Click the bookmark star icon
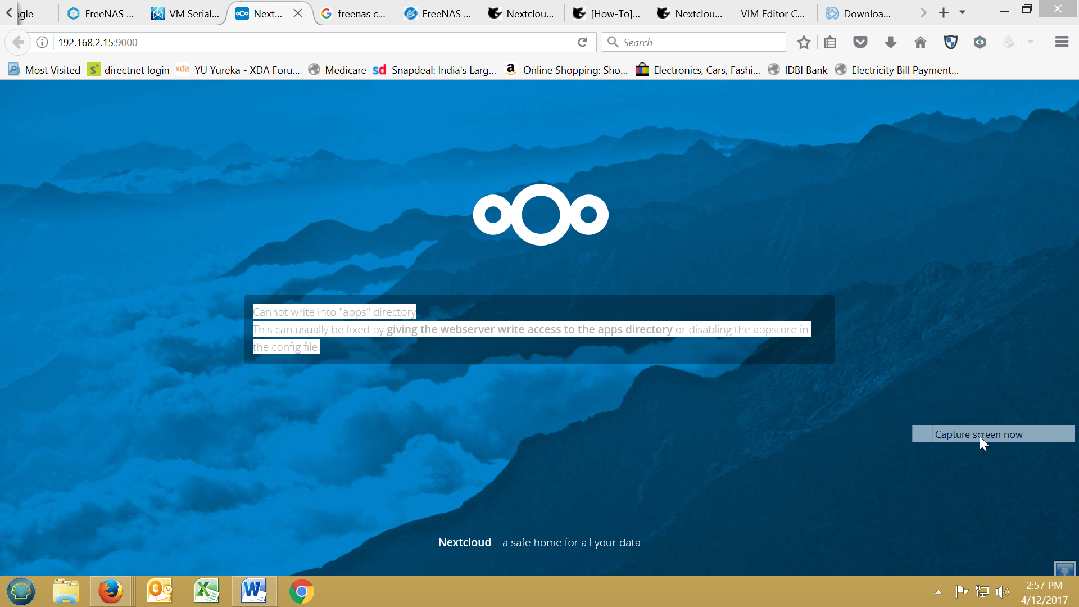Viewport: 1079px width, 607px height. point(804,42)
